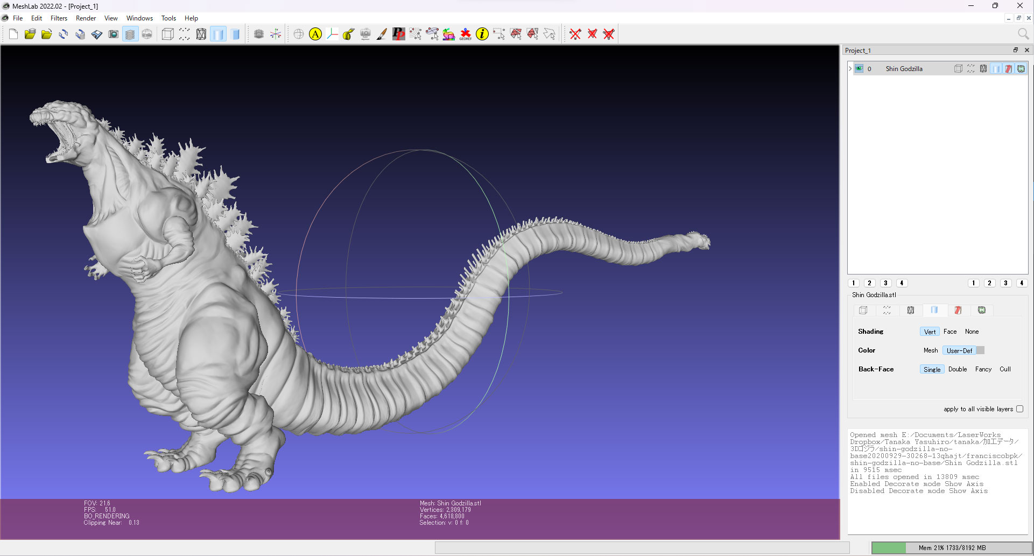
Task: Expand the Shin Godzilla layer row
Action: tap(850, 69)
